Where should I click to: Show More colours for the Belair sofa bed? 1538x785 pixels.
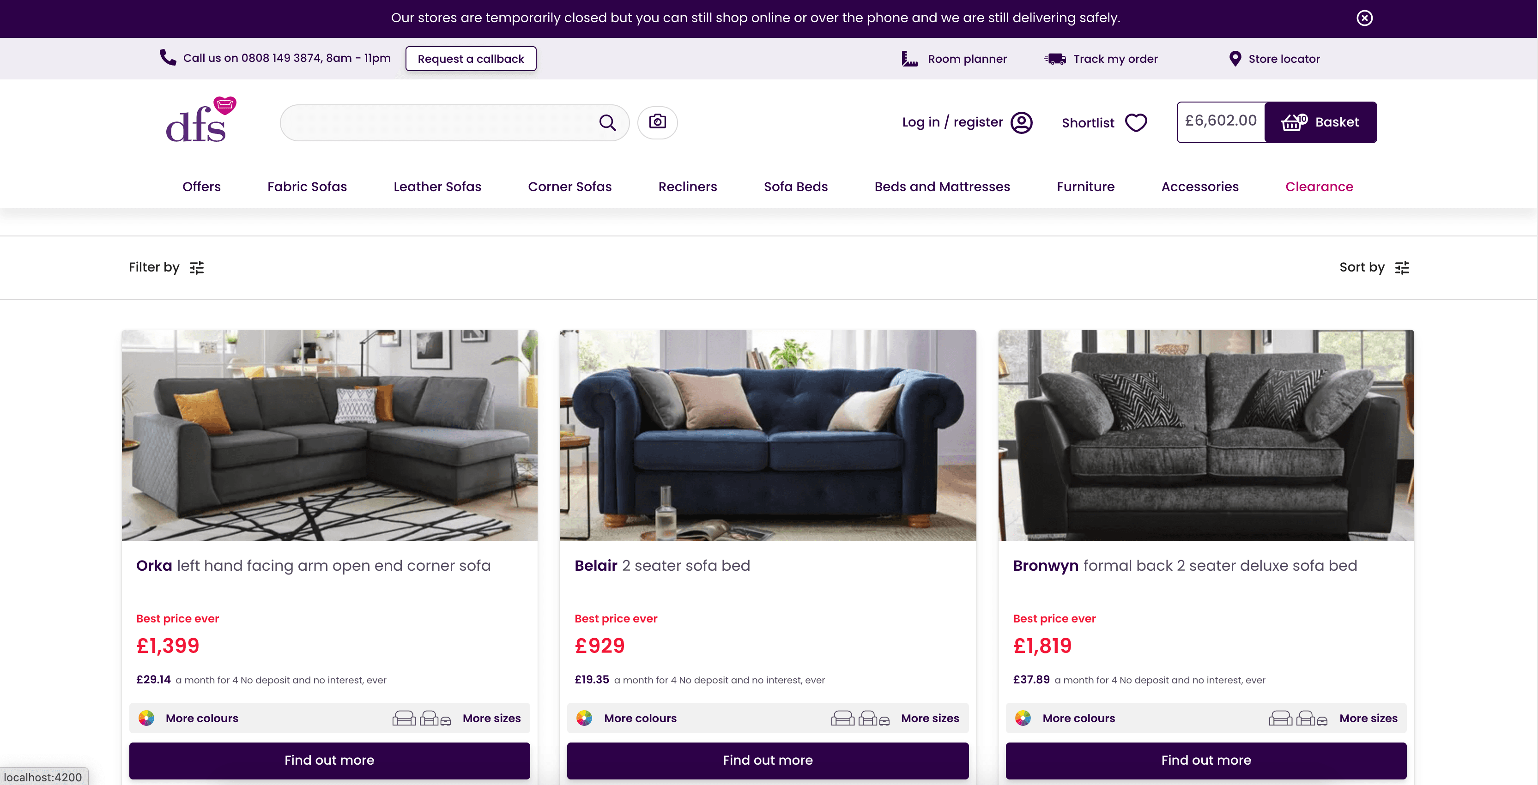coord(640,718)
